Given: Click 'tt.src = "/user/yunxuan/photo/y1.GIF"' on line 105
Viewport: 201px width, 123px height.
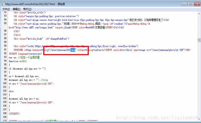Looking at the screenshot, I should point(31,102).
